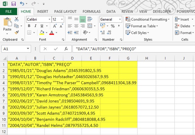Select the Format Painter brush
195x135 pixels.
[16, 33]
